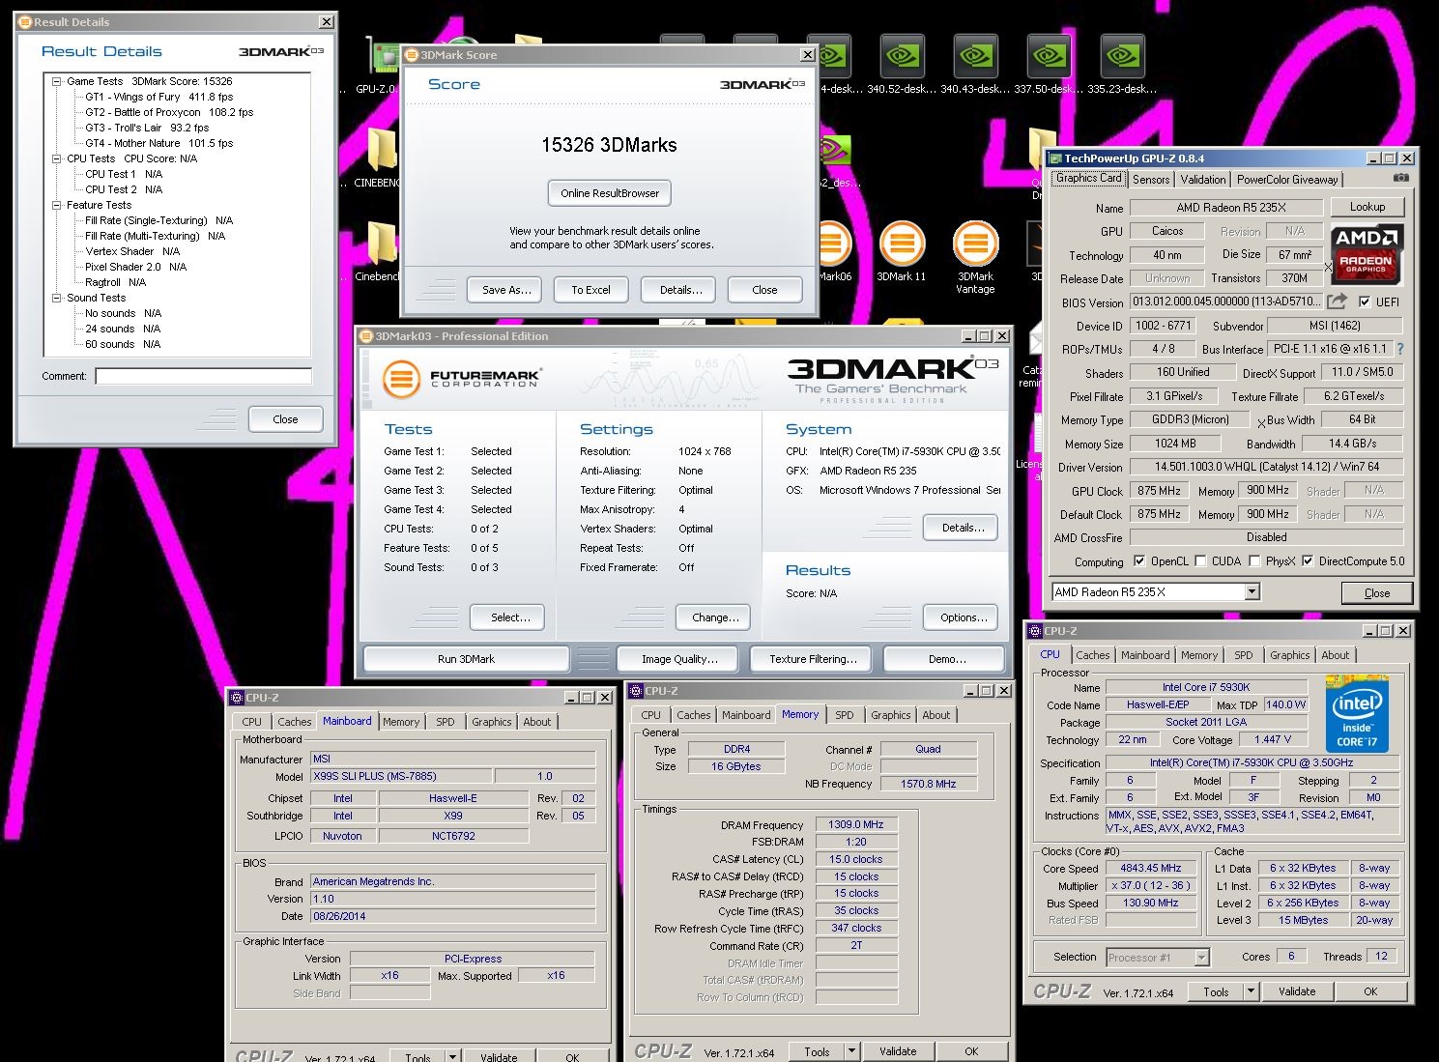Viewport: 1439px width, 1062px height.
Task: Click the Lookup button in GPU-Z
Action: click(1367, 207)
